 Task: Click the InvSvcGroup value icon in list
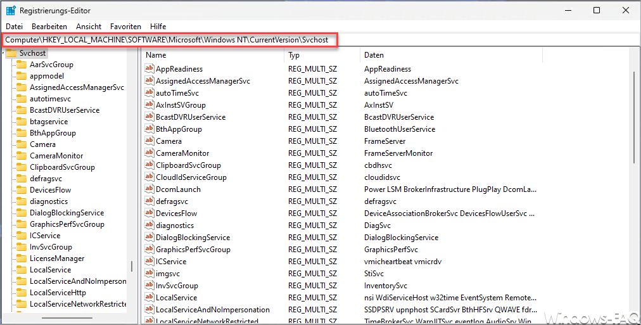pos(149,285)
